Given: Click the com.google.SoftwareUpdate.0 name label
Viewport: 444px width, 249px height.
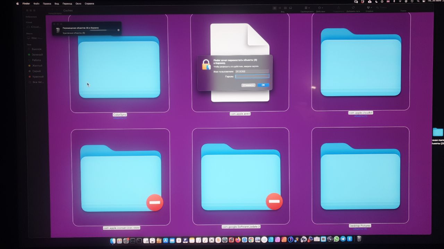Looking at the screenshot, I should click(x=241, y=227).
